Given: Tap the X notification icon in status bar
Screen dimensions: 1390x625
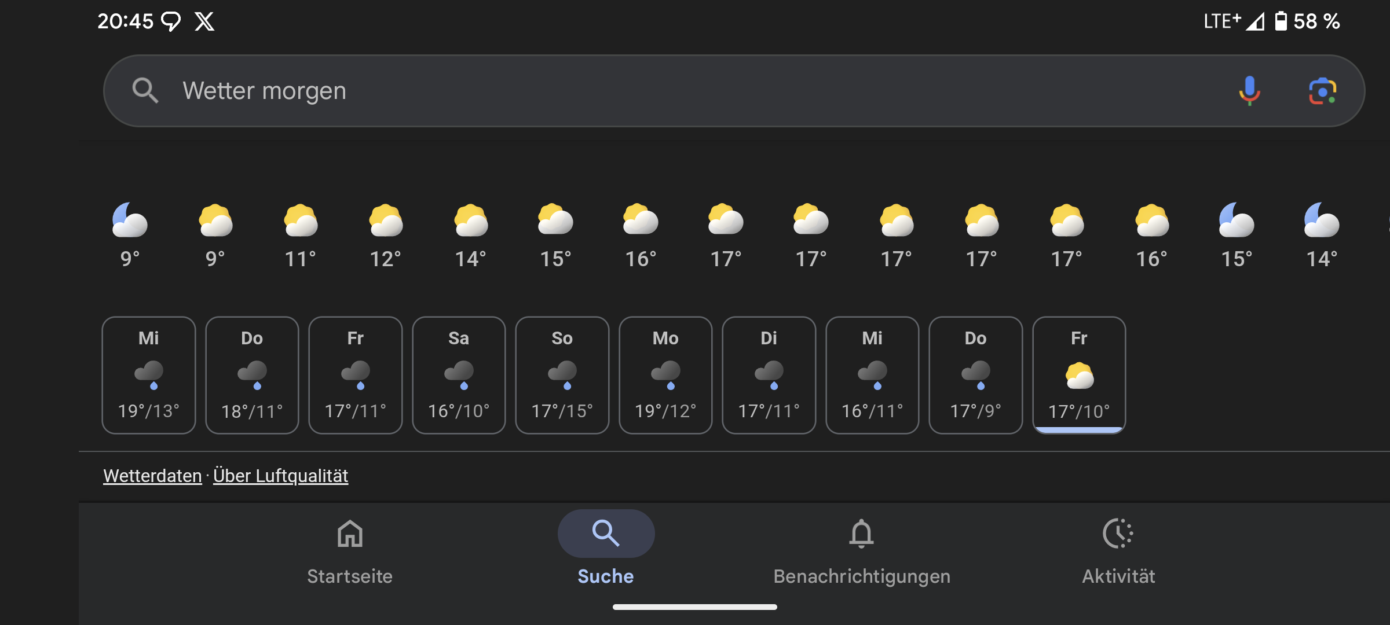Looking at the screenshot, I should [x=204, y=21].
